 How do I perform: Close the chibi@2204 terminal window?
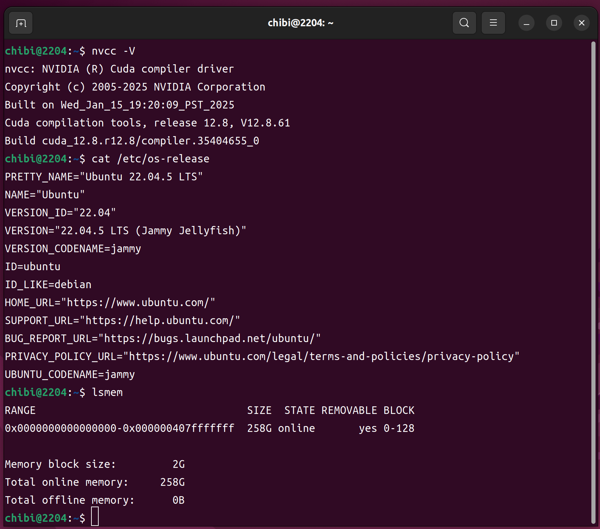tap(581, 23)
